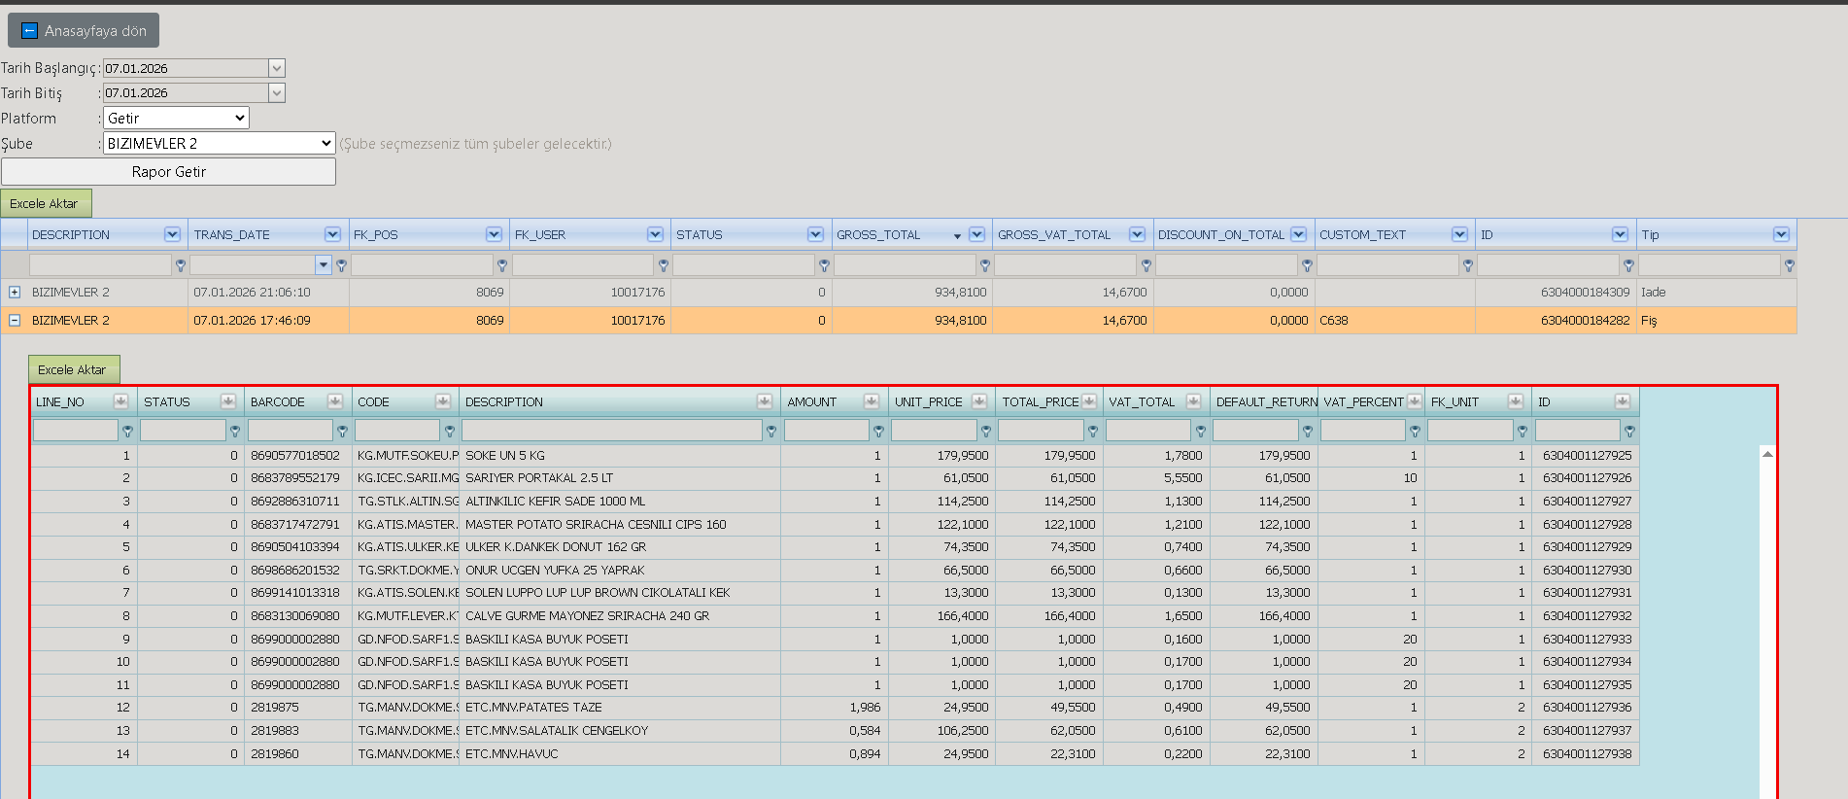Click the DESCRIPTION filter field in detail grid
Viewport: 1848px width, 799px height.
coord(612,430)
